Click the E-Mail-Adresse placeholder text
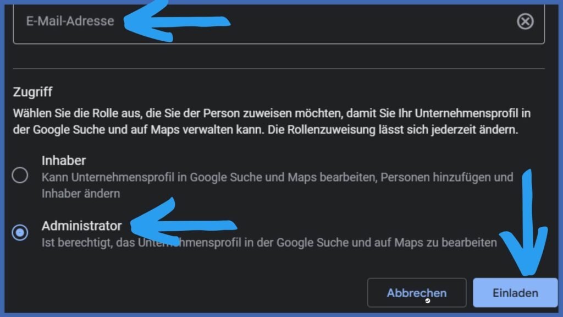The height and width of the screenshot is (317, 563). [70, 21]
